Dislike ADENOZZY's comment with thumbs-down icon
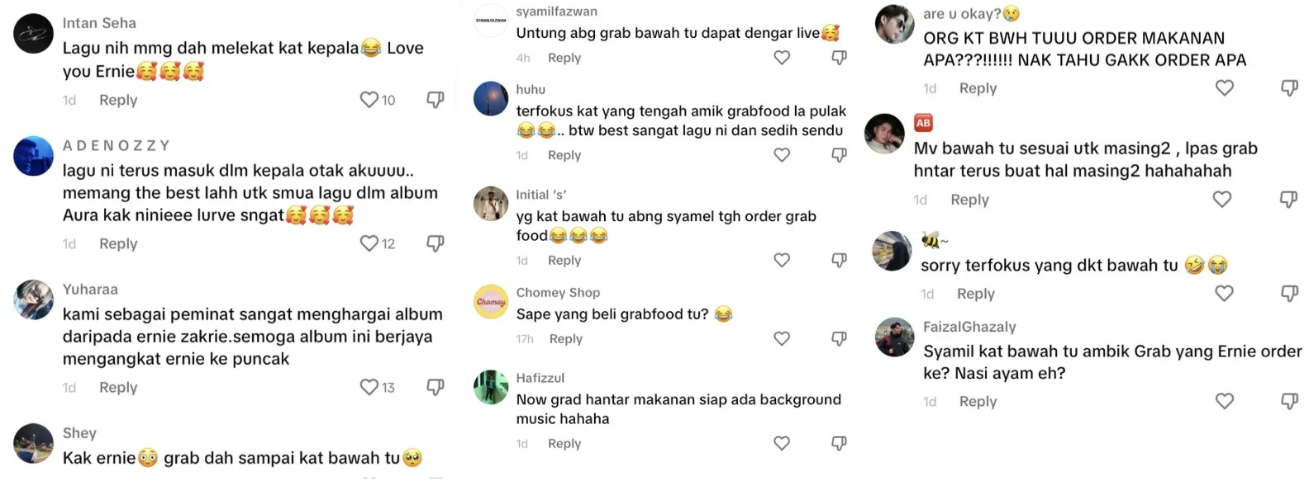Image resolution: width=1309 pixels, height=481 pixels. (x=436, y=243)
